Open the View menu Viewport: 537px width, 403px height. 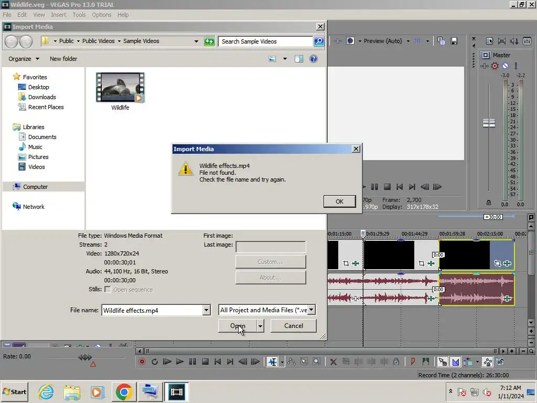click(x=39, y=15)
